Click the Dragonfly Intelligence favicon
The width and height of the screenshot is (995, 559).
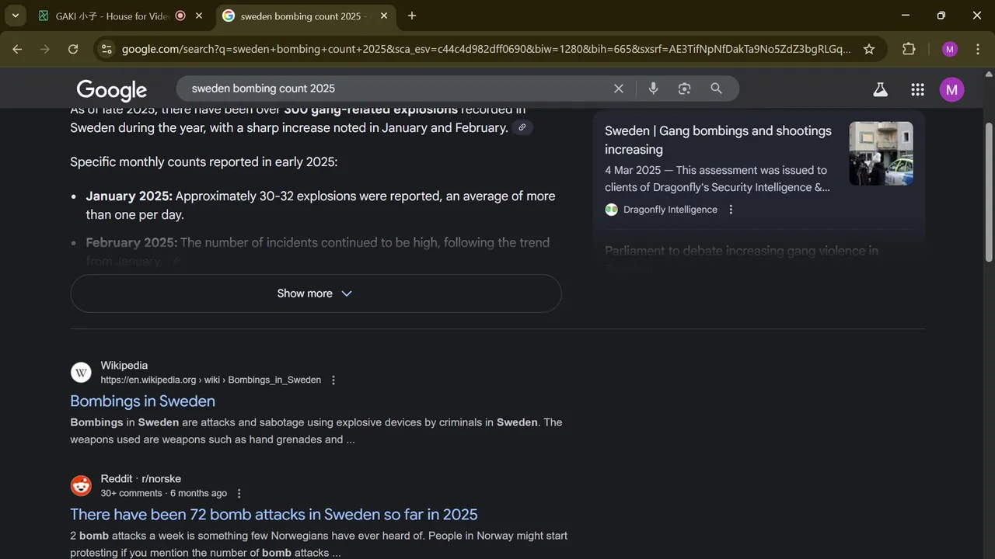(612, 210)
